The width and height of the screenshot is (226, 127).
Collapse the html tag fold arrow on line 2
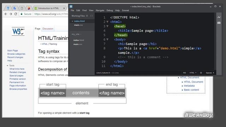point(107,22)
